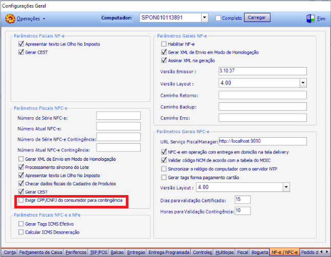This screenshot has width=331, height=257.
Task: Uncheck Apresentar texto Lei Olho No Imposto in NF-e
Action: click(21, 44)
